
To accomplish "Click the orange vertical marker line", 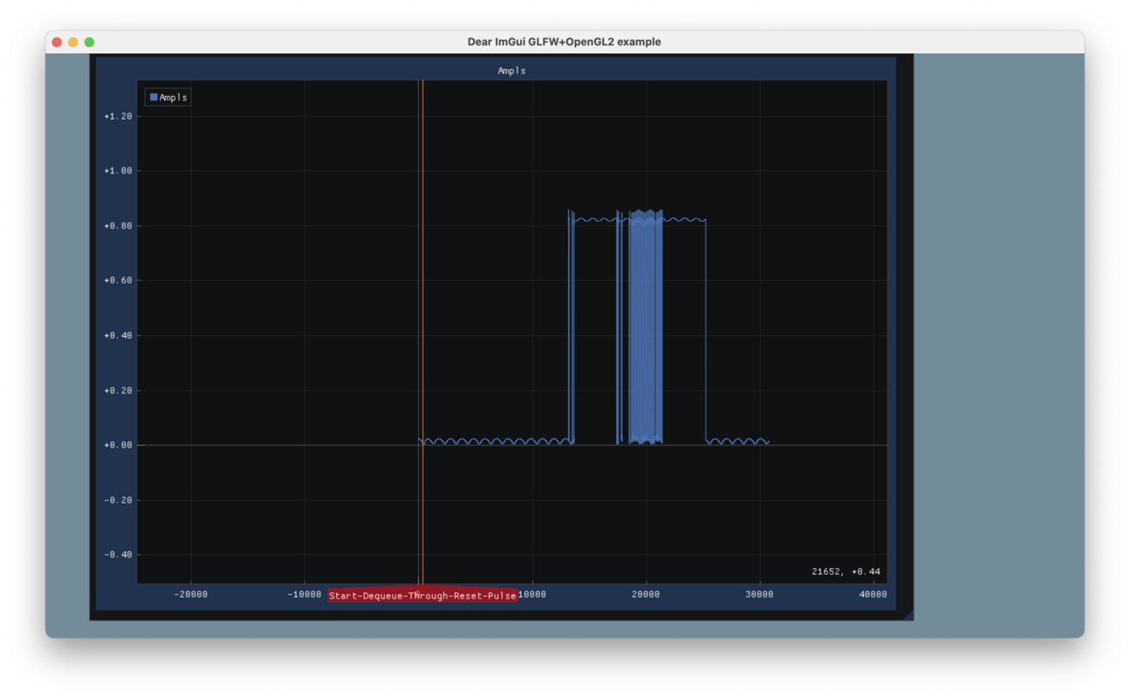I will point(422,332).
